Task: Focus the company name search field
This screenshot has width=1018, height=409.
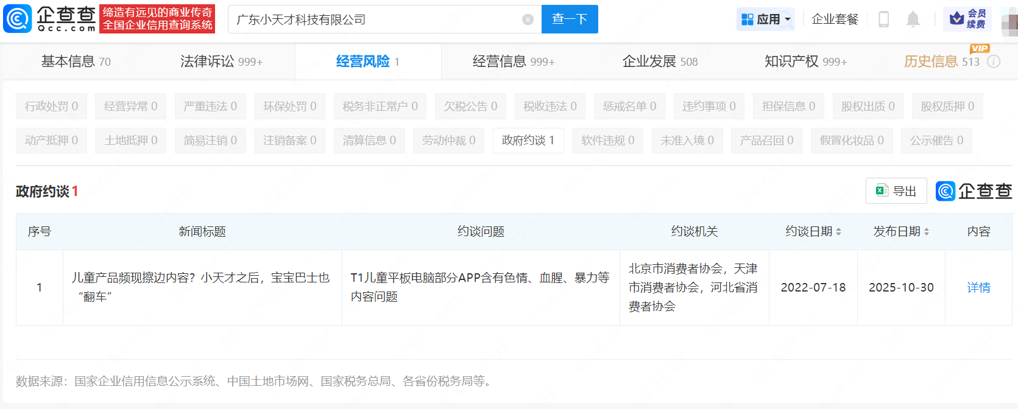Action: (375, 19)
